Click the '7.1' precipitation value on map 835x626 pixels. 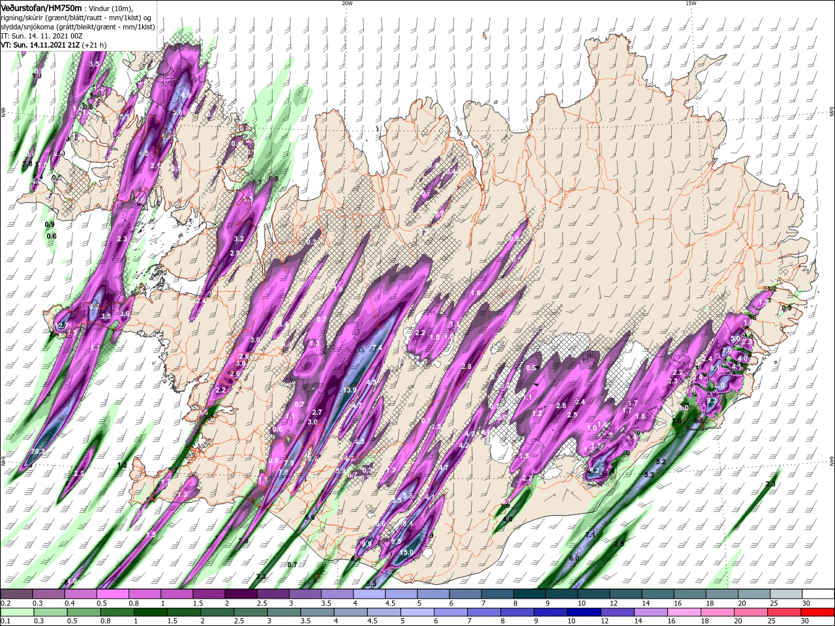[x=591, y=535]
